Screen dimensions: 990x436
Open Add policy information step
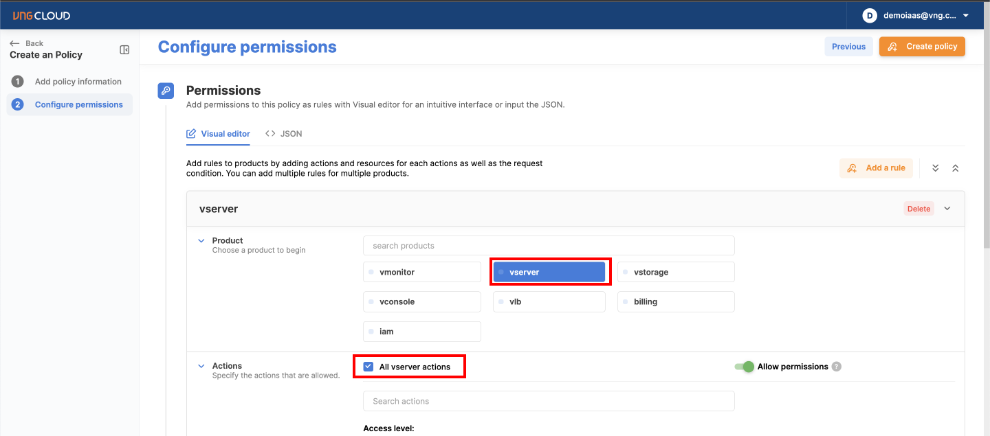click(78, 82)
